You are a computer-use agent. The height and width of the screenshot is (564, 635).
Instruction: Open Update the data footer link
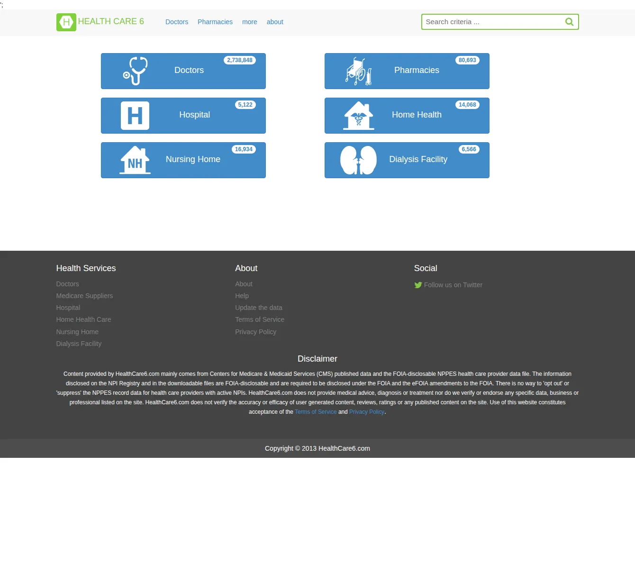[259, 308]
